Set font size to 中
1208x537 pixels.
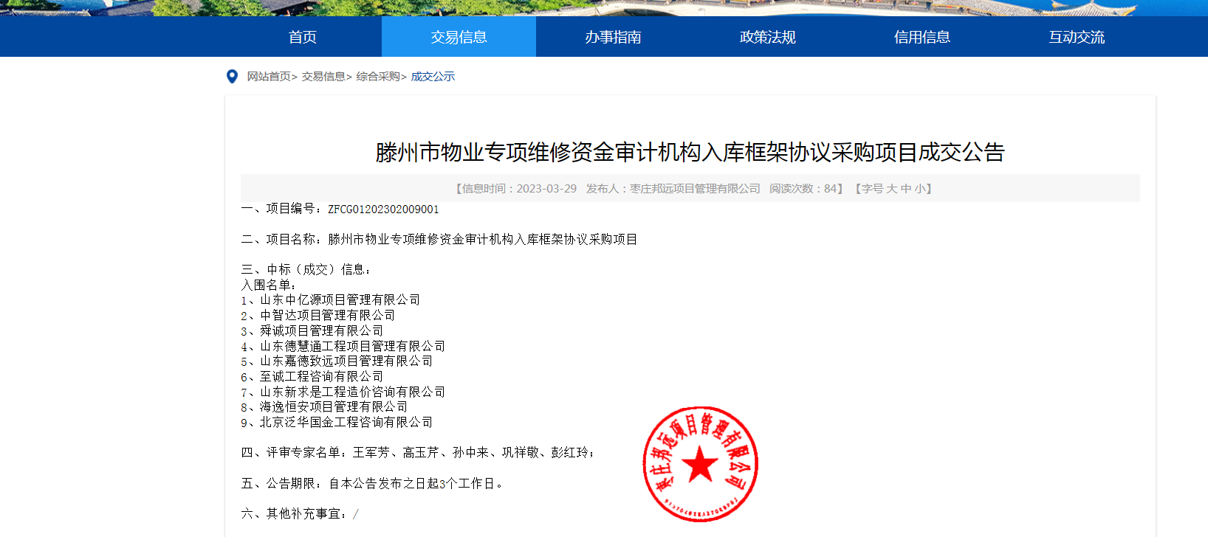tap(906, 189)
